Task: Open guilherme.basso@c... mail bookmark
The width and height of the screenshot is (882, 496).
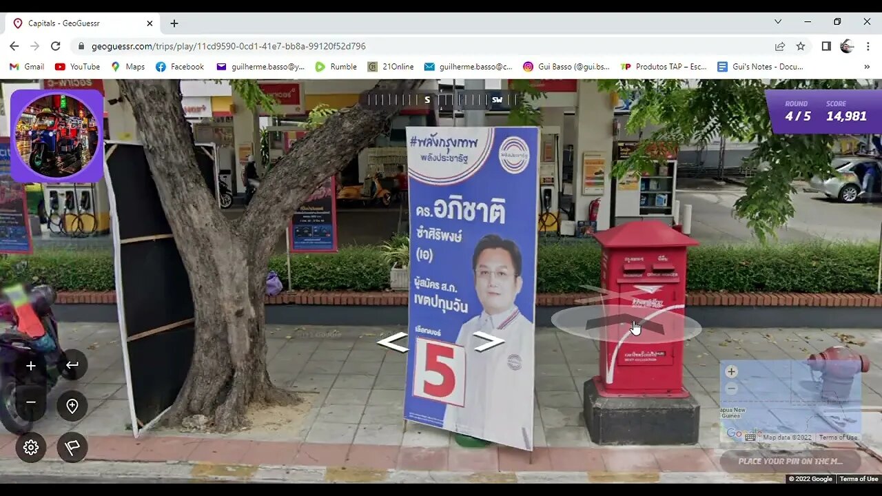Action: 469,67
